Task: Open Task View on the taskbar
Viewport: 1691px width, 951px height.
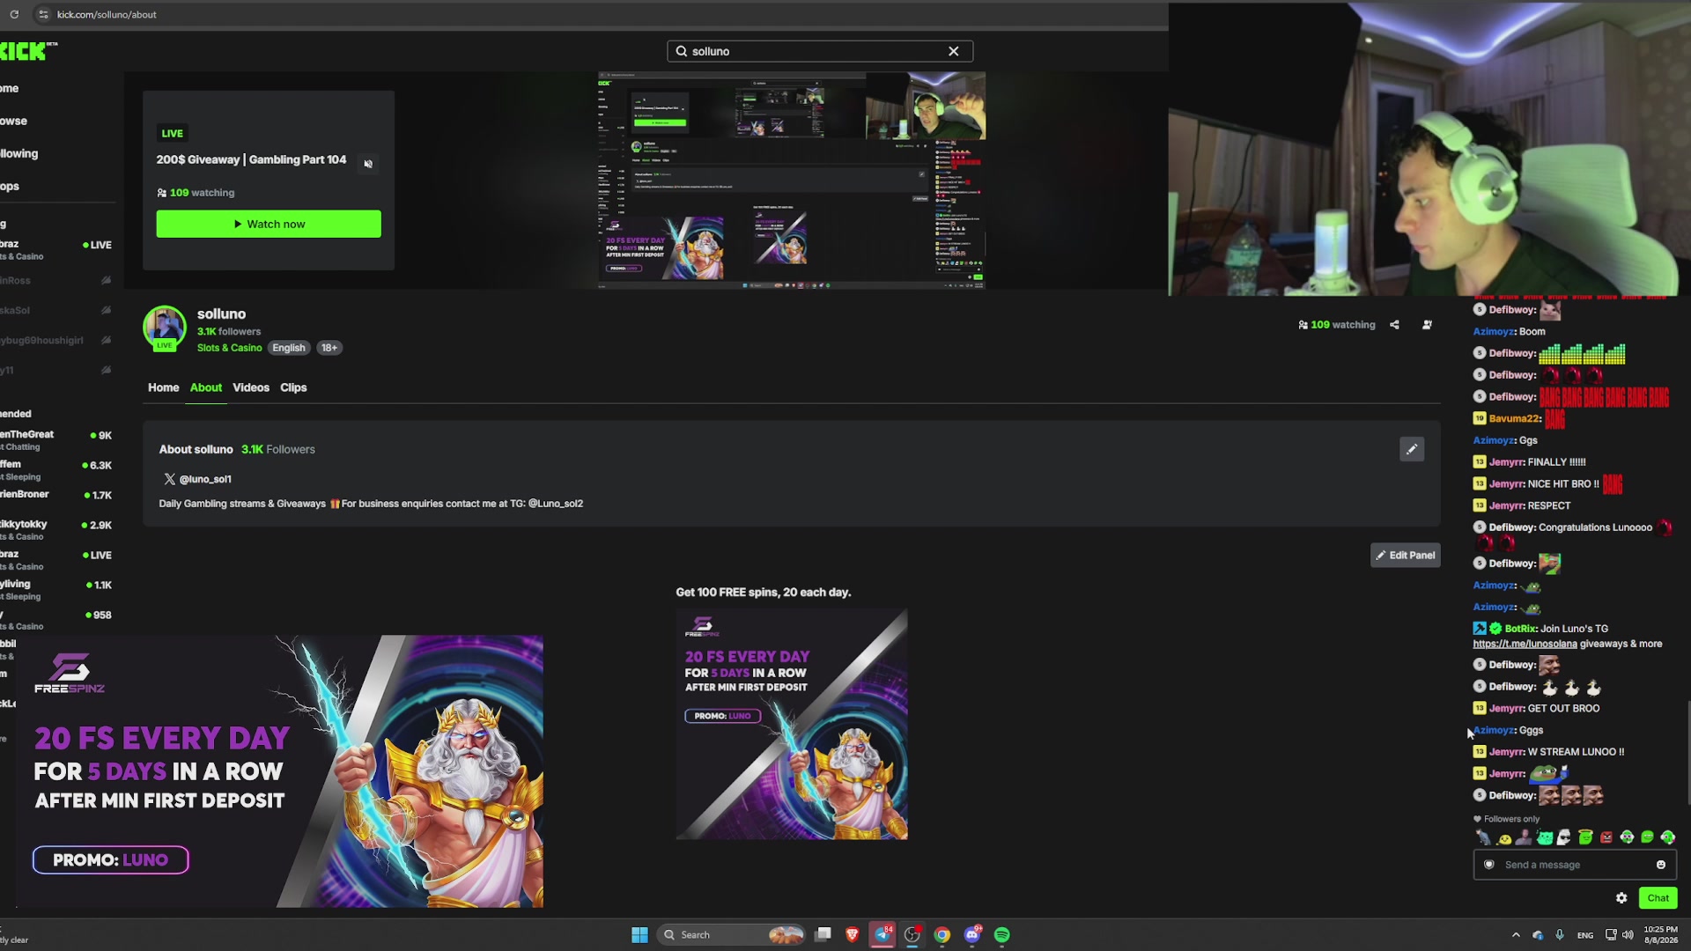Action: click(x=823, y=934)
